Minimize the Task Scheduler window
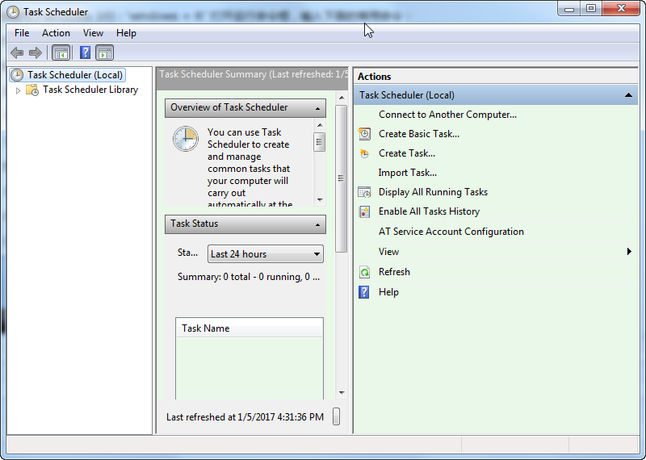646x460 pixels. tap(569, 8)
